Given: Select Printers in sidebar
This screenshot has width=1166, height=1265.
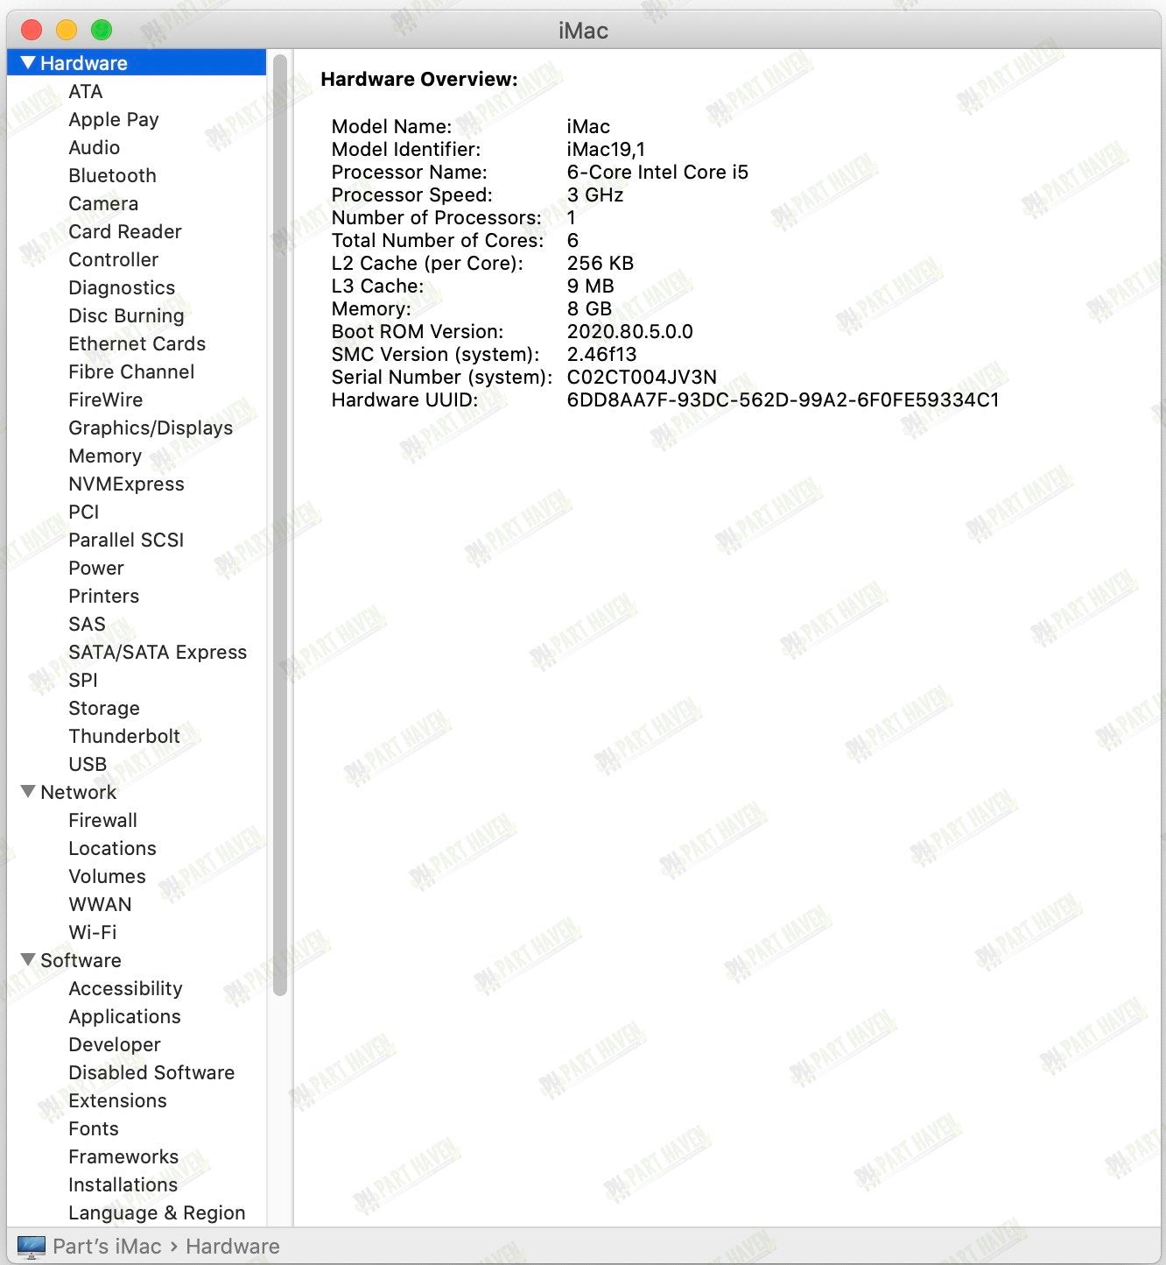Looking at the screenshot, I should pyautogui.click(x=104, y=596).
